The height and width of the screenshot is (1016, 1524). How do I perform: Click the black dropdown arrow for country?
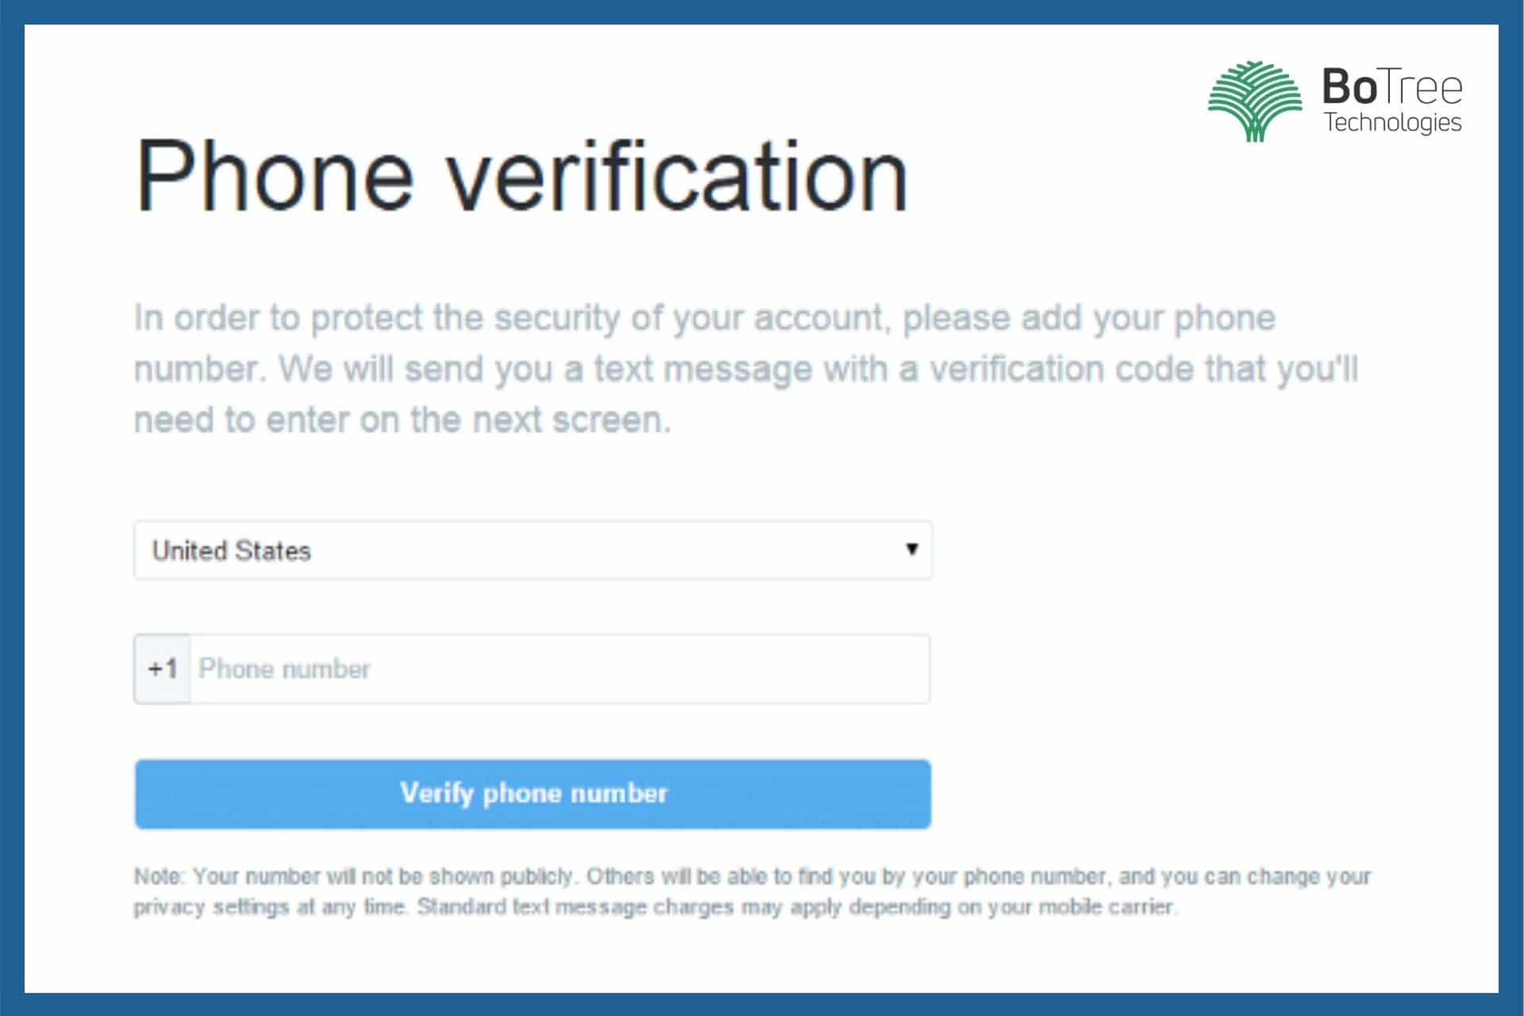tap(912, 548)
